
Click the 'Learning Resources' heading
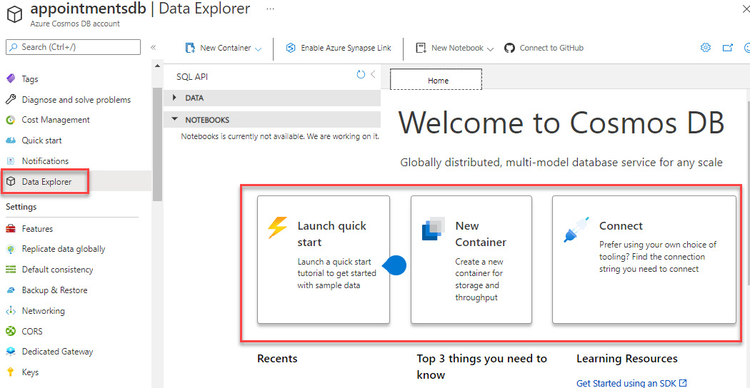[626, 359]
